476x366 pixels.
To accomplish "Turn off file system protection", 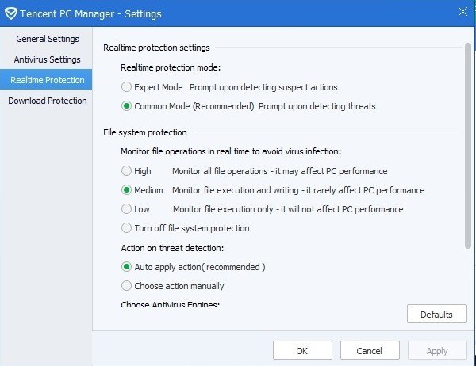I will (127, 228).
